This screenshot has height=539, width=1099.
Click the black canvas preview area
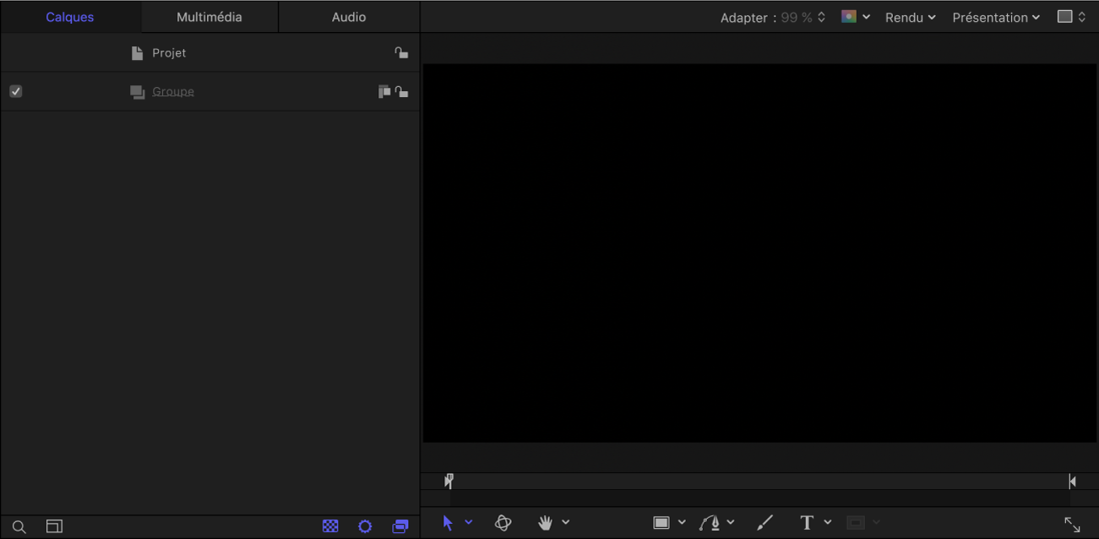759,253
